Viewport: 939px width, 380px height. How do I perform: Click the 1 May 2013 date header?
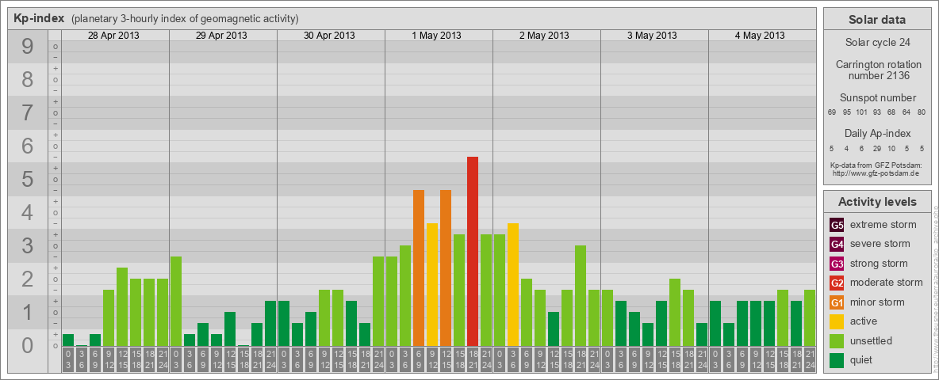[436, 36]
